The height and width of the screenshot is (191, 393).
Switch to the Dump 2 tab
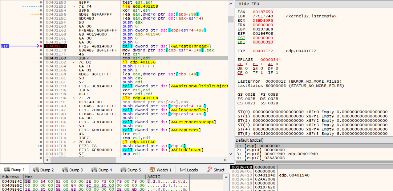[x=43, y=170]
